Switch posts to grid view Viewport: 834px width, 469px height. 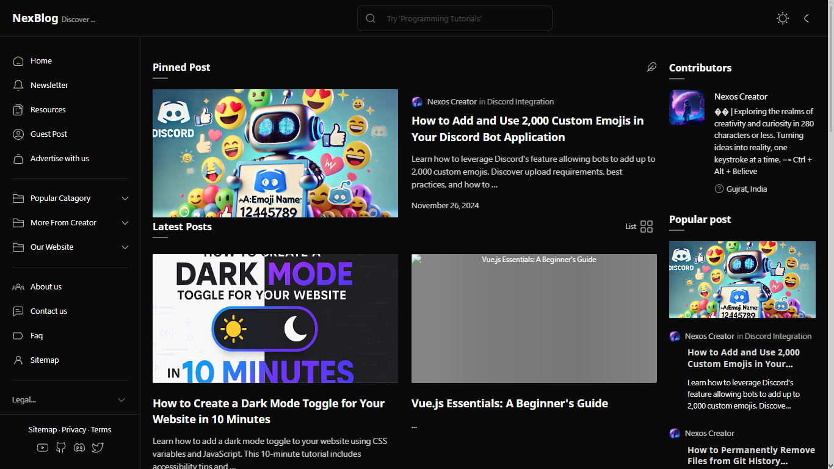pyautogui.click(x=647, y=227)
